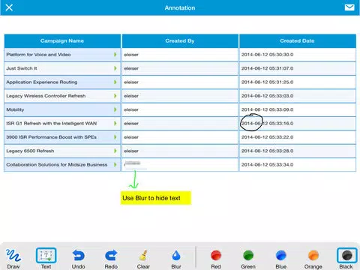Image resolution: width=360 pixels, height=270 pixels.
Task: Click date '2014-06-12 05:33:03.0'
Action: coord(267,96)
